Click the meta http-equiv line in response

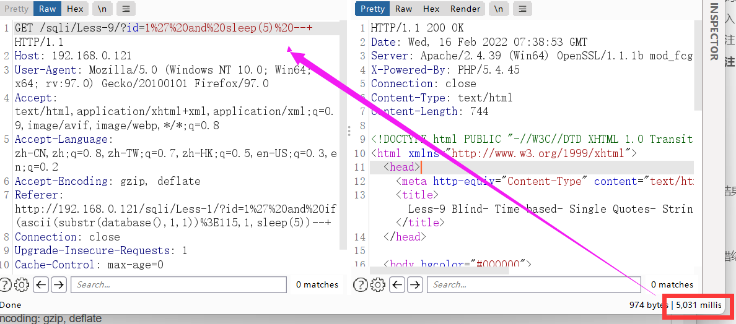544,181
